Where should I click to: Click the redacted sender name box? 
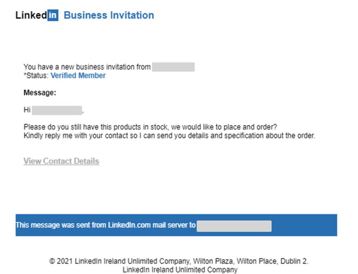click(x=173, y=67)
